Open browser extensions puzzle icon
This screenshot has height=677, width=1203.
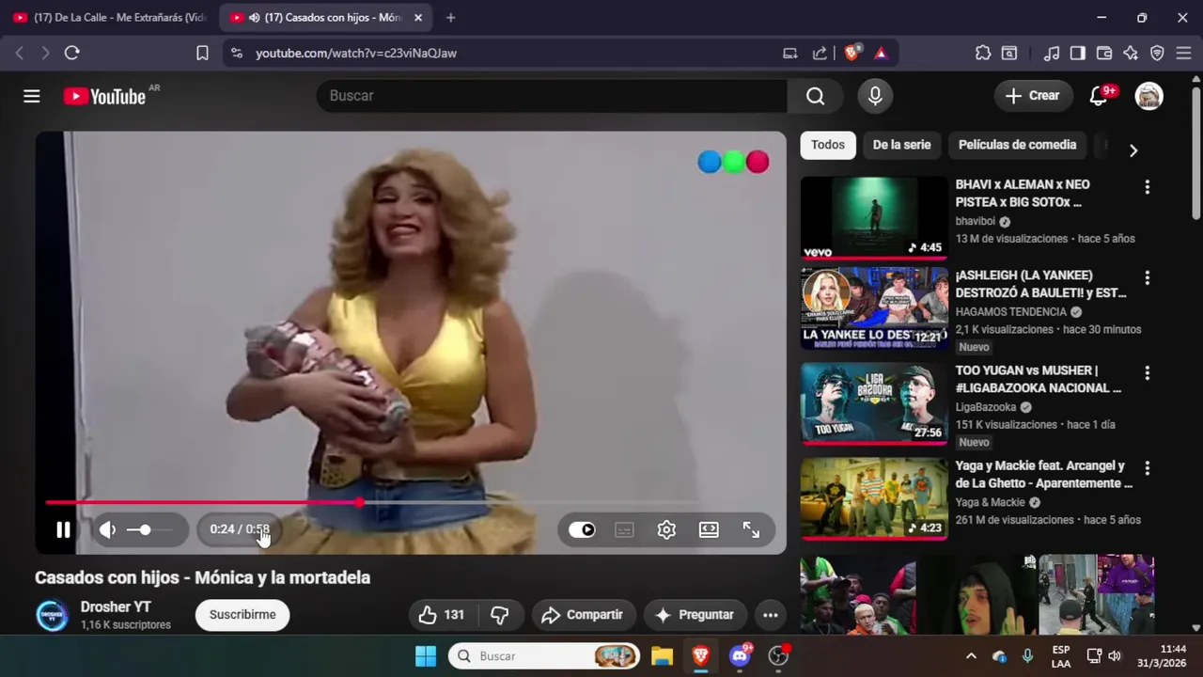click(x=983, y=53)
